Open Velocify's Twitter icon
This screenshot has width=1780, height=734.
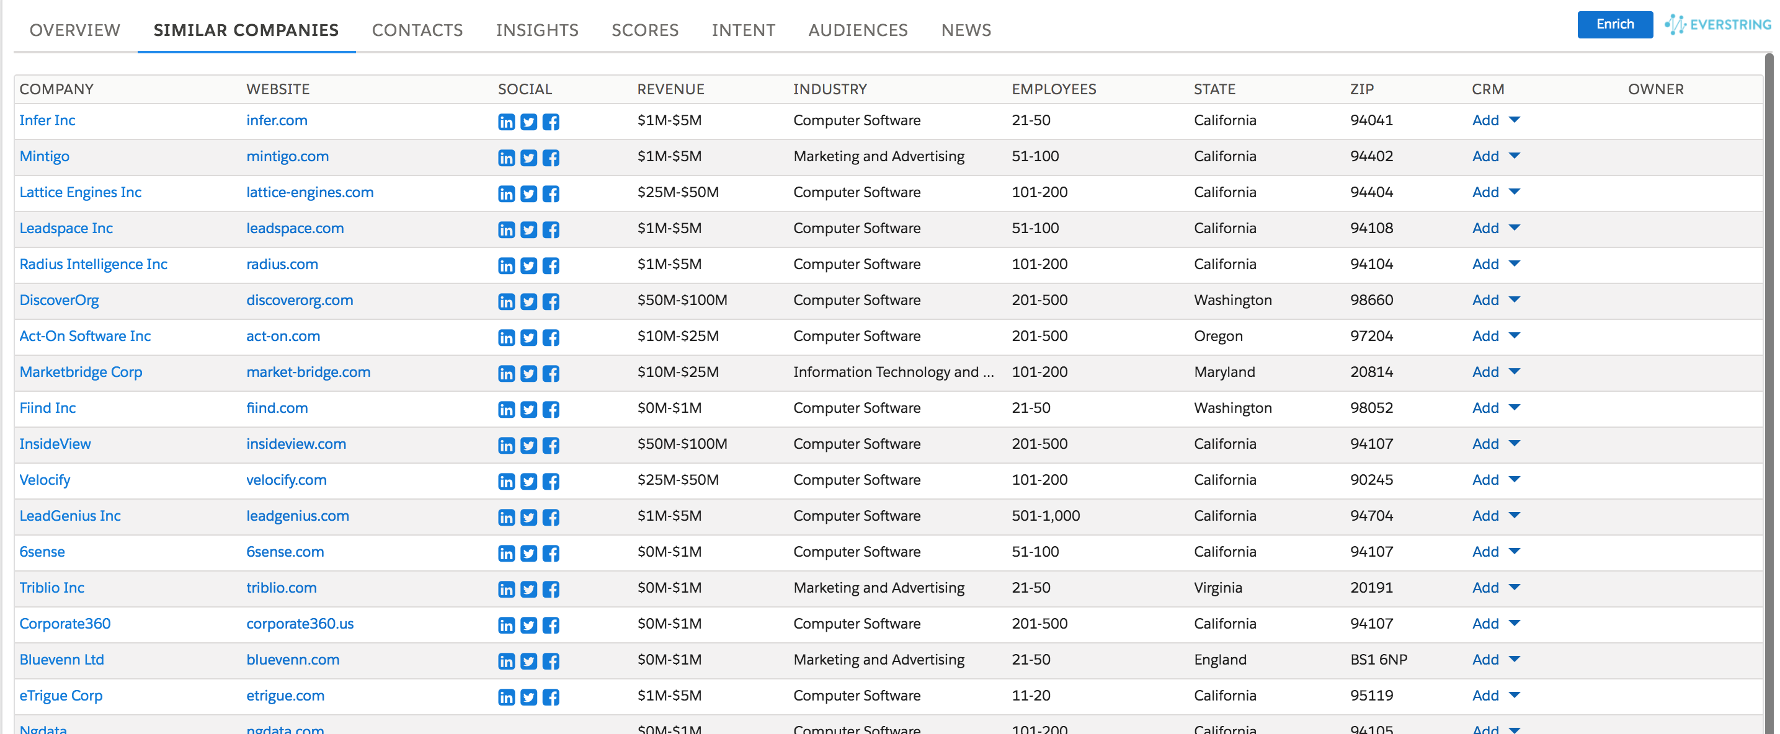pyautogui.click(x=528, y=481)
